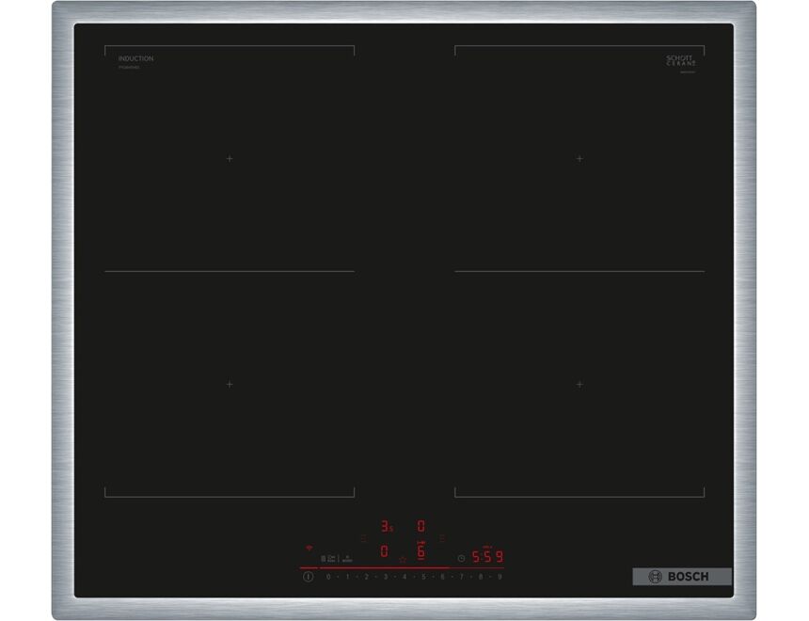Set power level 9 on the slider
The image size is (809, 621).
pyautogui.click(x=500, y=576)
